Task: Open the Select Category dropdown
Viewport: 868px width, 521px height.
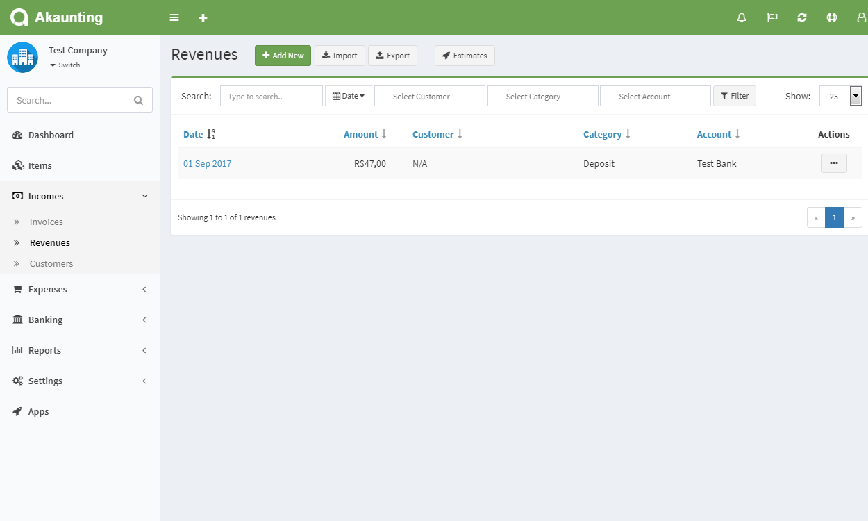Action: click(x=542, y=97)
